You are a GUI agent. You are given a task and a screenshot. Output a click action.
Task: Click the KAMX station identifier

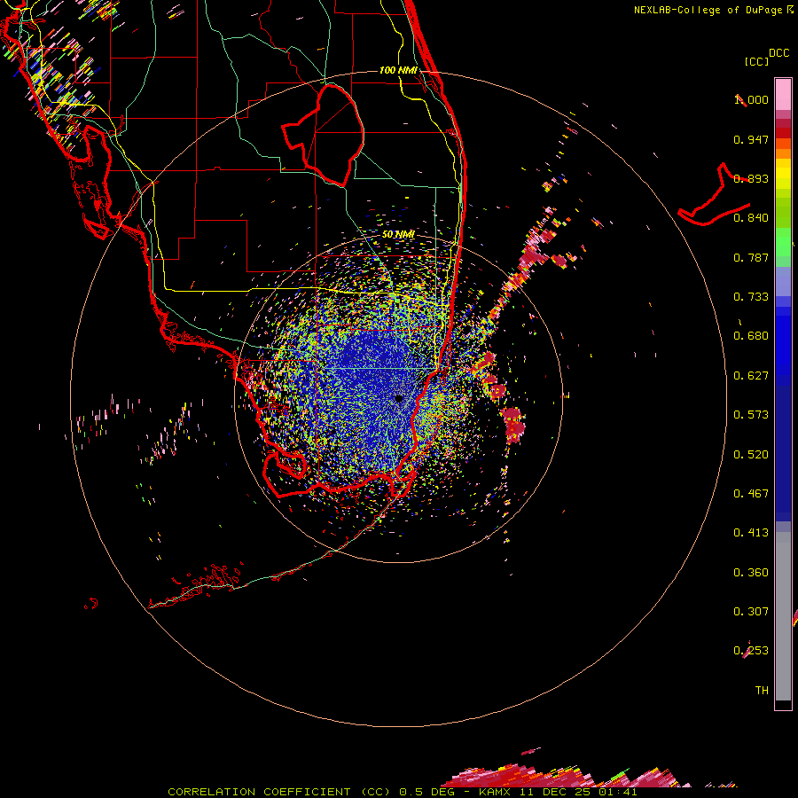point(496,792)
